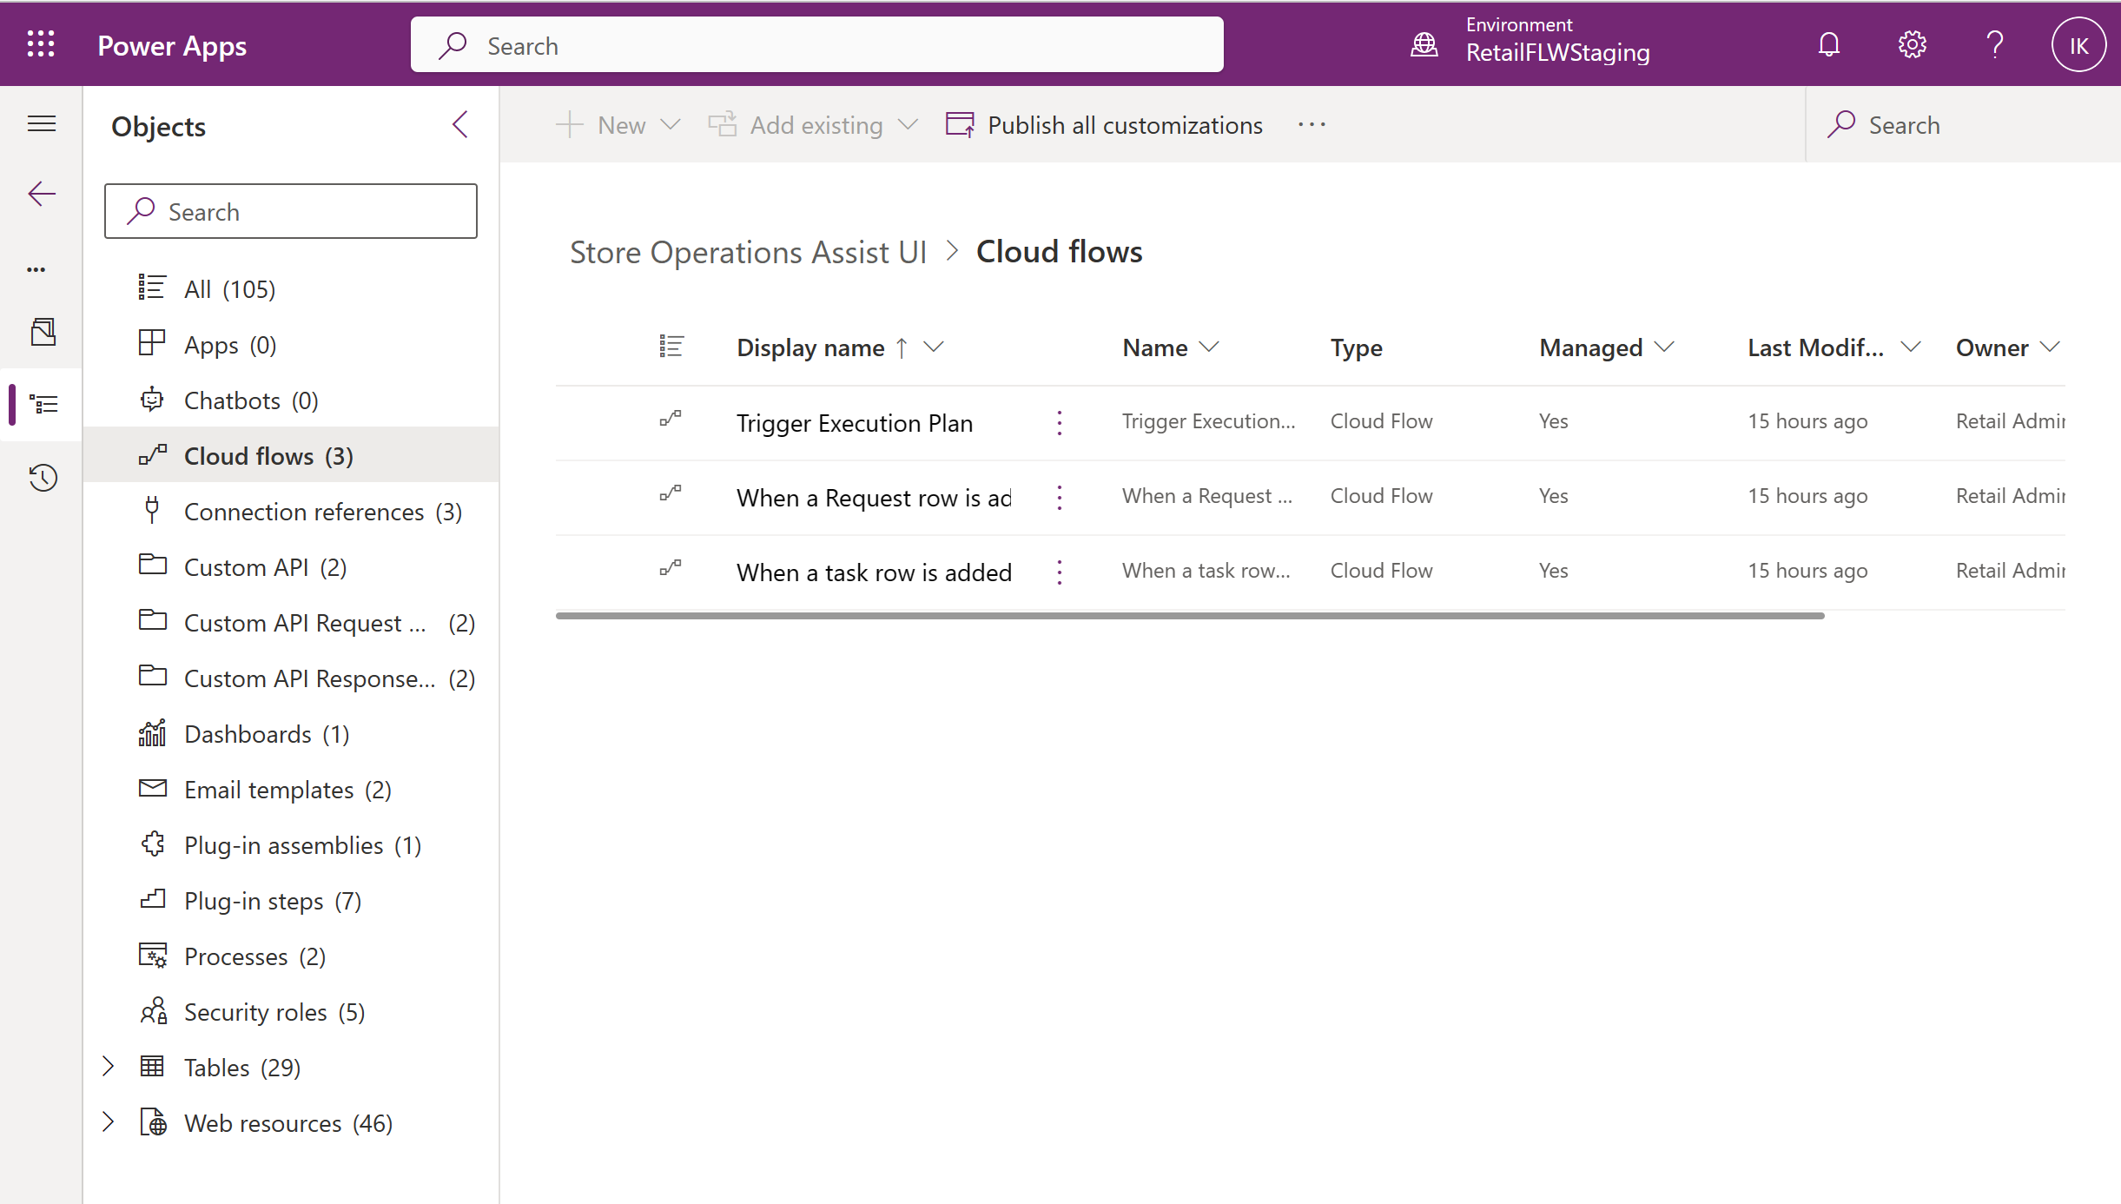Click the three-dot menu for When a task row is added

click(x=1059, y=572)
